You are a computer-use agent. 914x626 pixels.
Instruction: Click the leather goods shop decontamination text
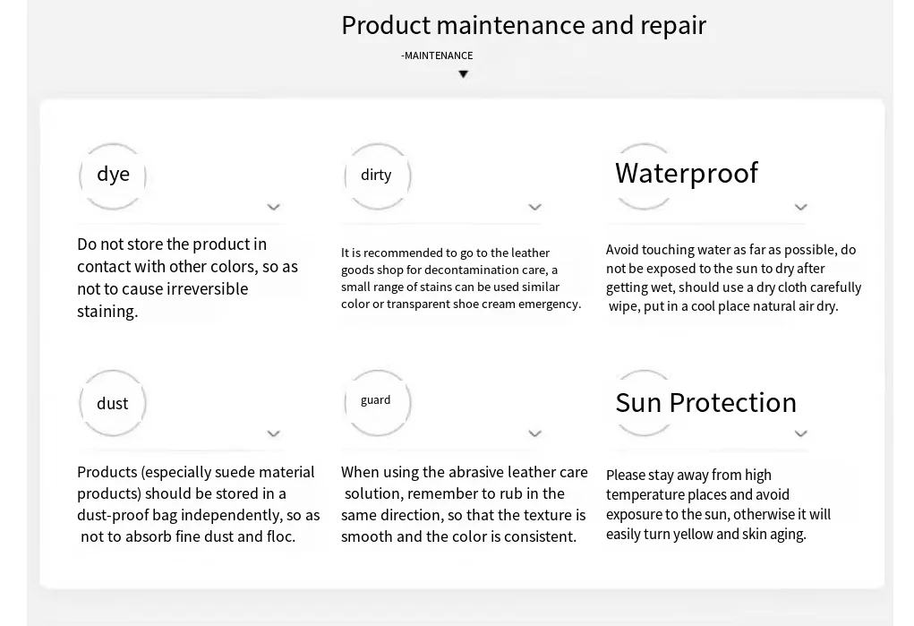coord(460,279)
